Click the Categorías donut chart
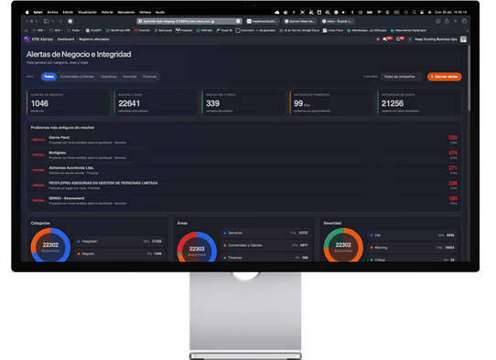The width and height of the screenshot is (496, 360). tap(50, 245)
